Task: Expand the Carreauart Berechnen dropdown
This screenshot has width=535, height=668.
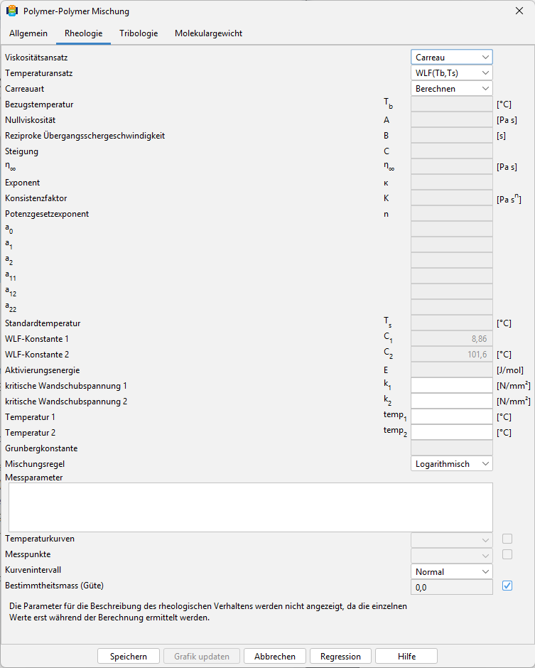Action: (x=451, y=89)
